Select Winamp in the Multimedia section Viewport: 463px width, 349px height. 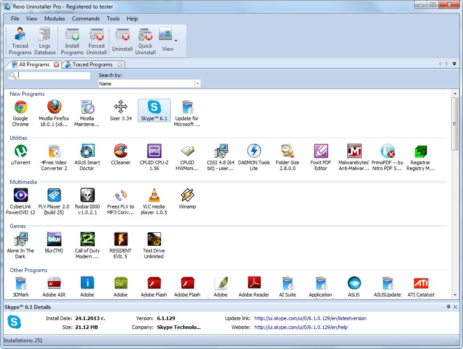click(x=187, y=196)
